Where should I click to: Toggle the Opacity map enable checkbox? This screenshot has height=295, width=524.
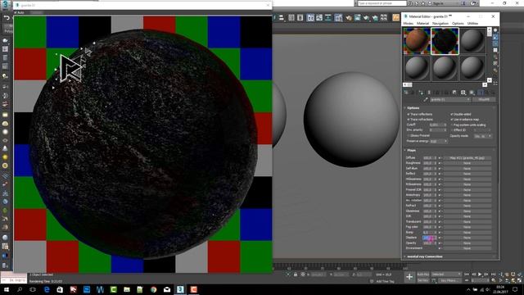[440, 243]
